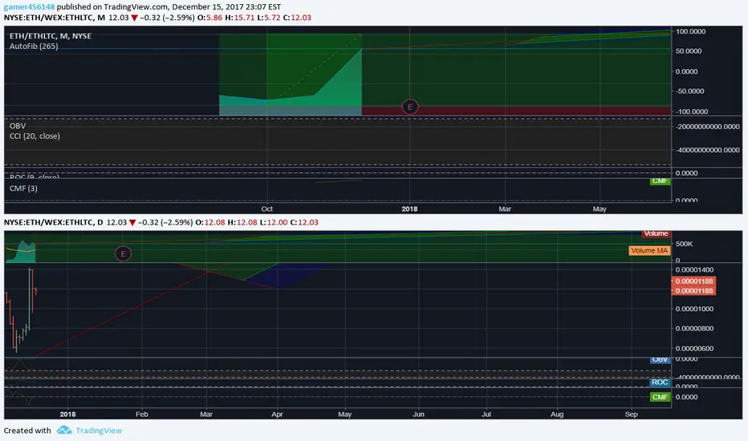Screen dimensions: 748x441
Task: Click the earnings E marker on daily chart
Action: [x=123, y=253]
